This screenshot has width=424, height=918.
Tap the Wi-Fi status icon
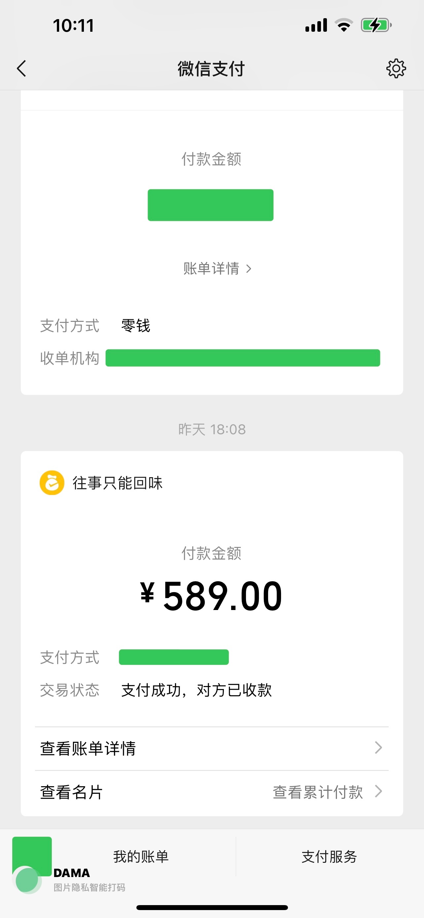pos(343,25)
